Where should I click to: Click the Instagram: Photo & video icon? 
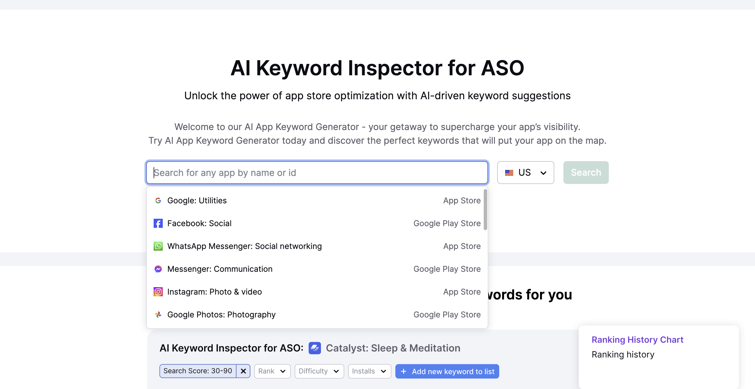click(158, 292)
